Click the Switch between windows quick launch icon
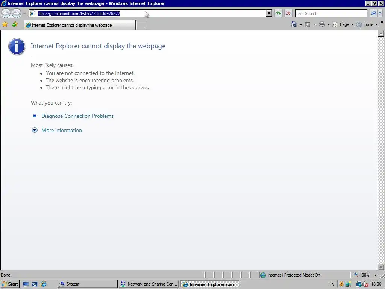 tap(34, 284)
